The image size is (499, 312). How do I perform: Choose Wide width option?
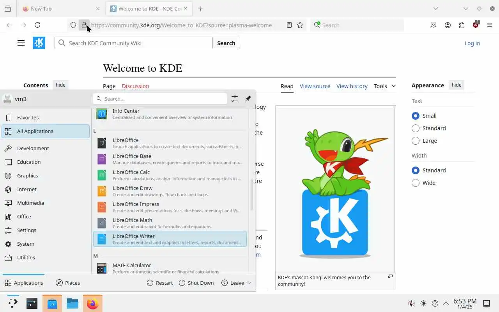(416, 183)
